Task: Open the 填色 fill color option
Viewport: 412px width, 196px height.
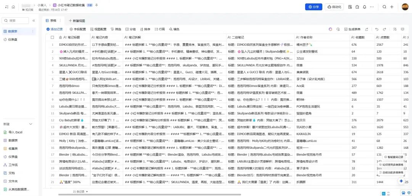Action: [174, 29]
